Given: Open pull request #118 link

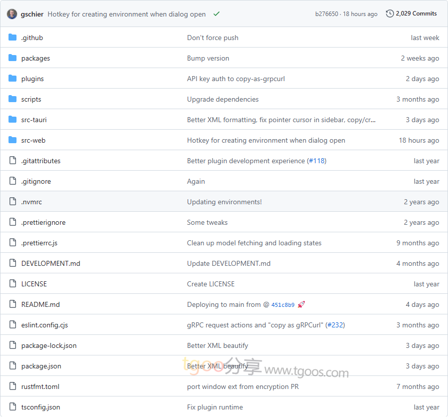Looking at the screenshot, I should (316, 161).
